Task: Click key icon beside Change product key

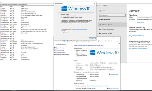Action: pos(130,36)
